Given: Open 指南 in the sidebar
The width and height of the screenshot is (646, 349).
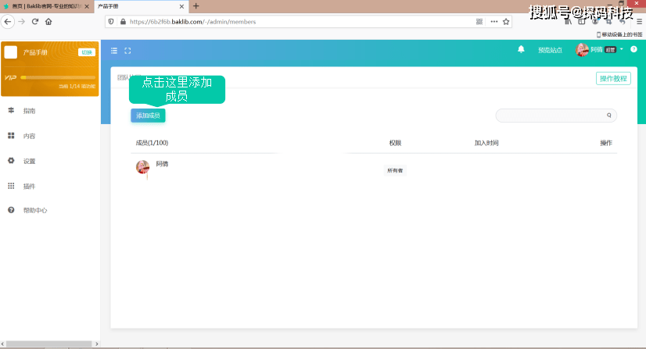Looking at the screenshot, I should click(29, 111).
